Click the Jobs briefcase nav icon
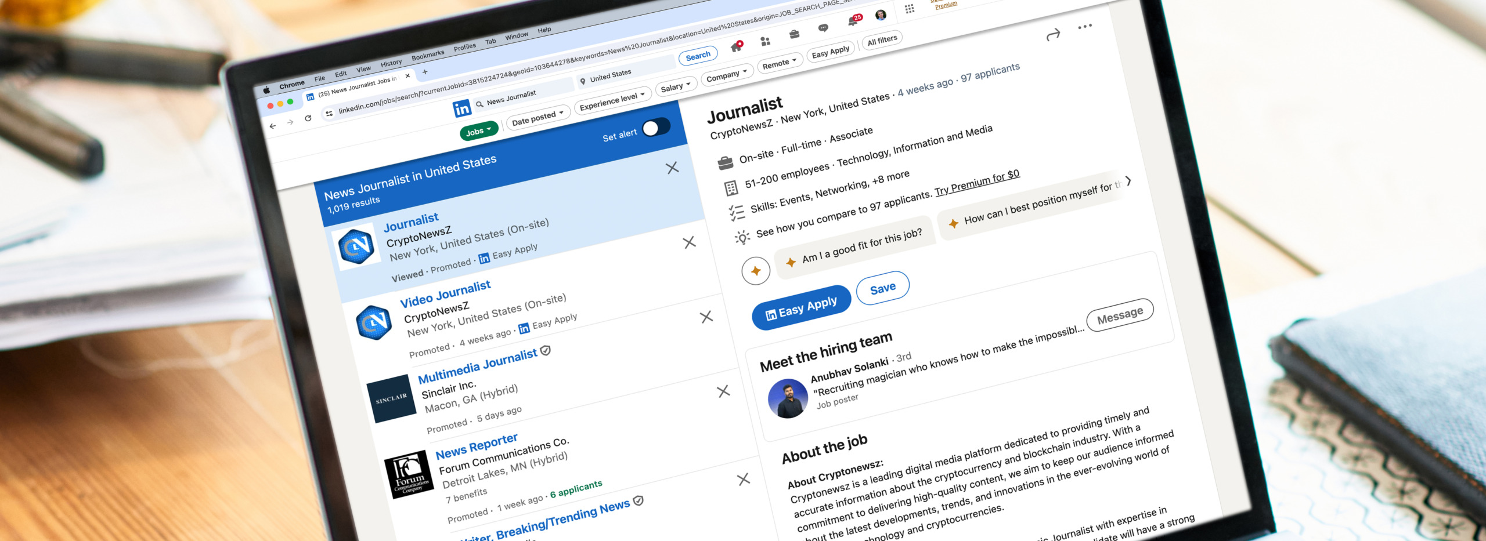The height and width of the screenshot is (541, 1486). [794, 34]
